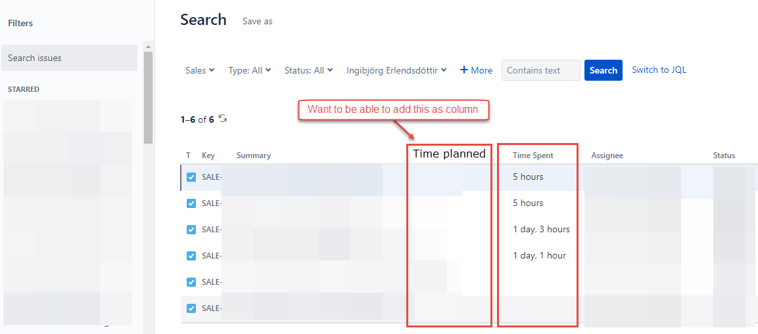Sort by the Time Spent column header
Image resolution: width=758 pixels, height=334 pixels.
tap(533, 156)
